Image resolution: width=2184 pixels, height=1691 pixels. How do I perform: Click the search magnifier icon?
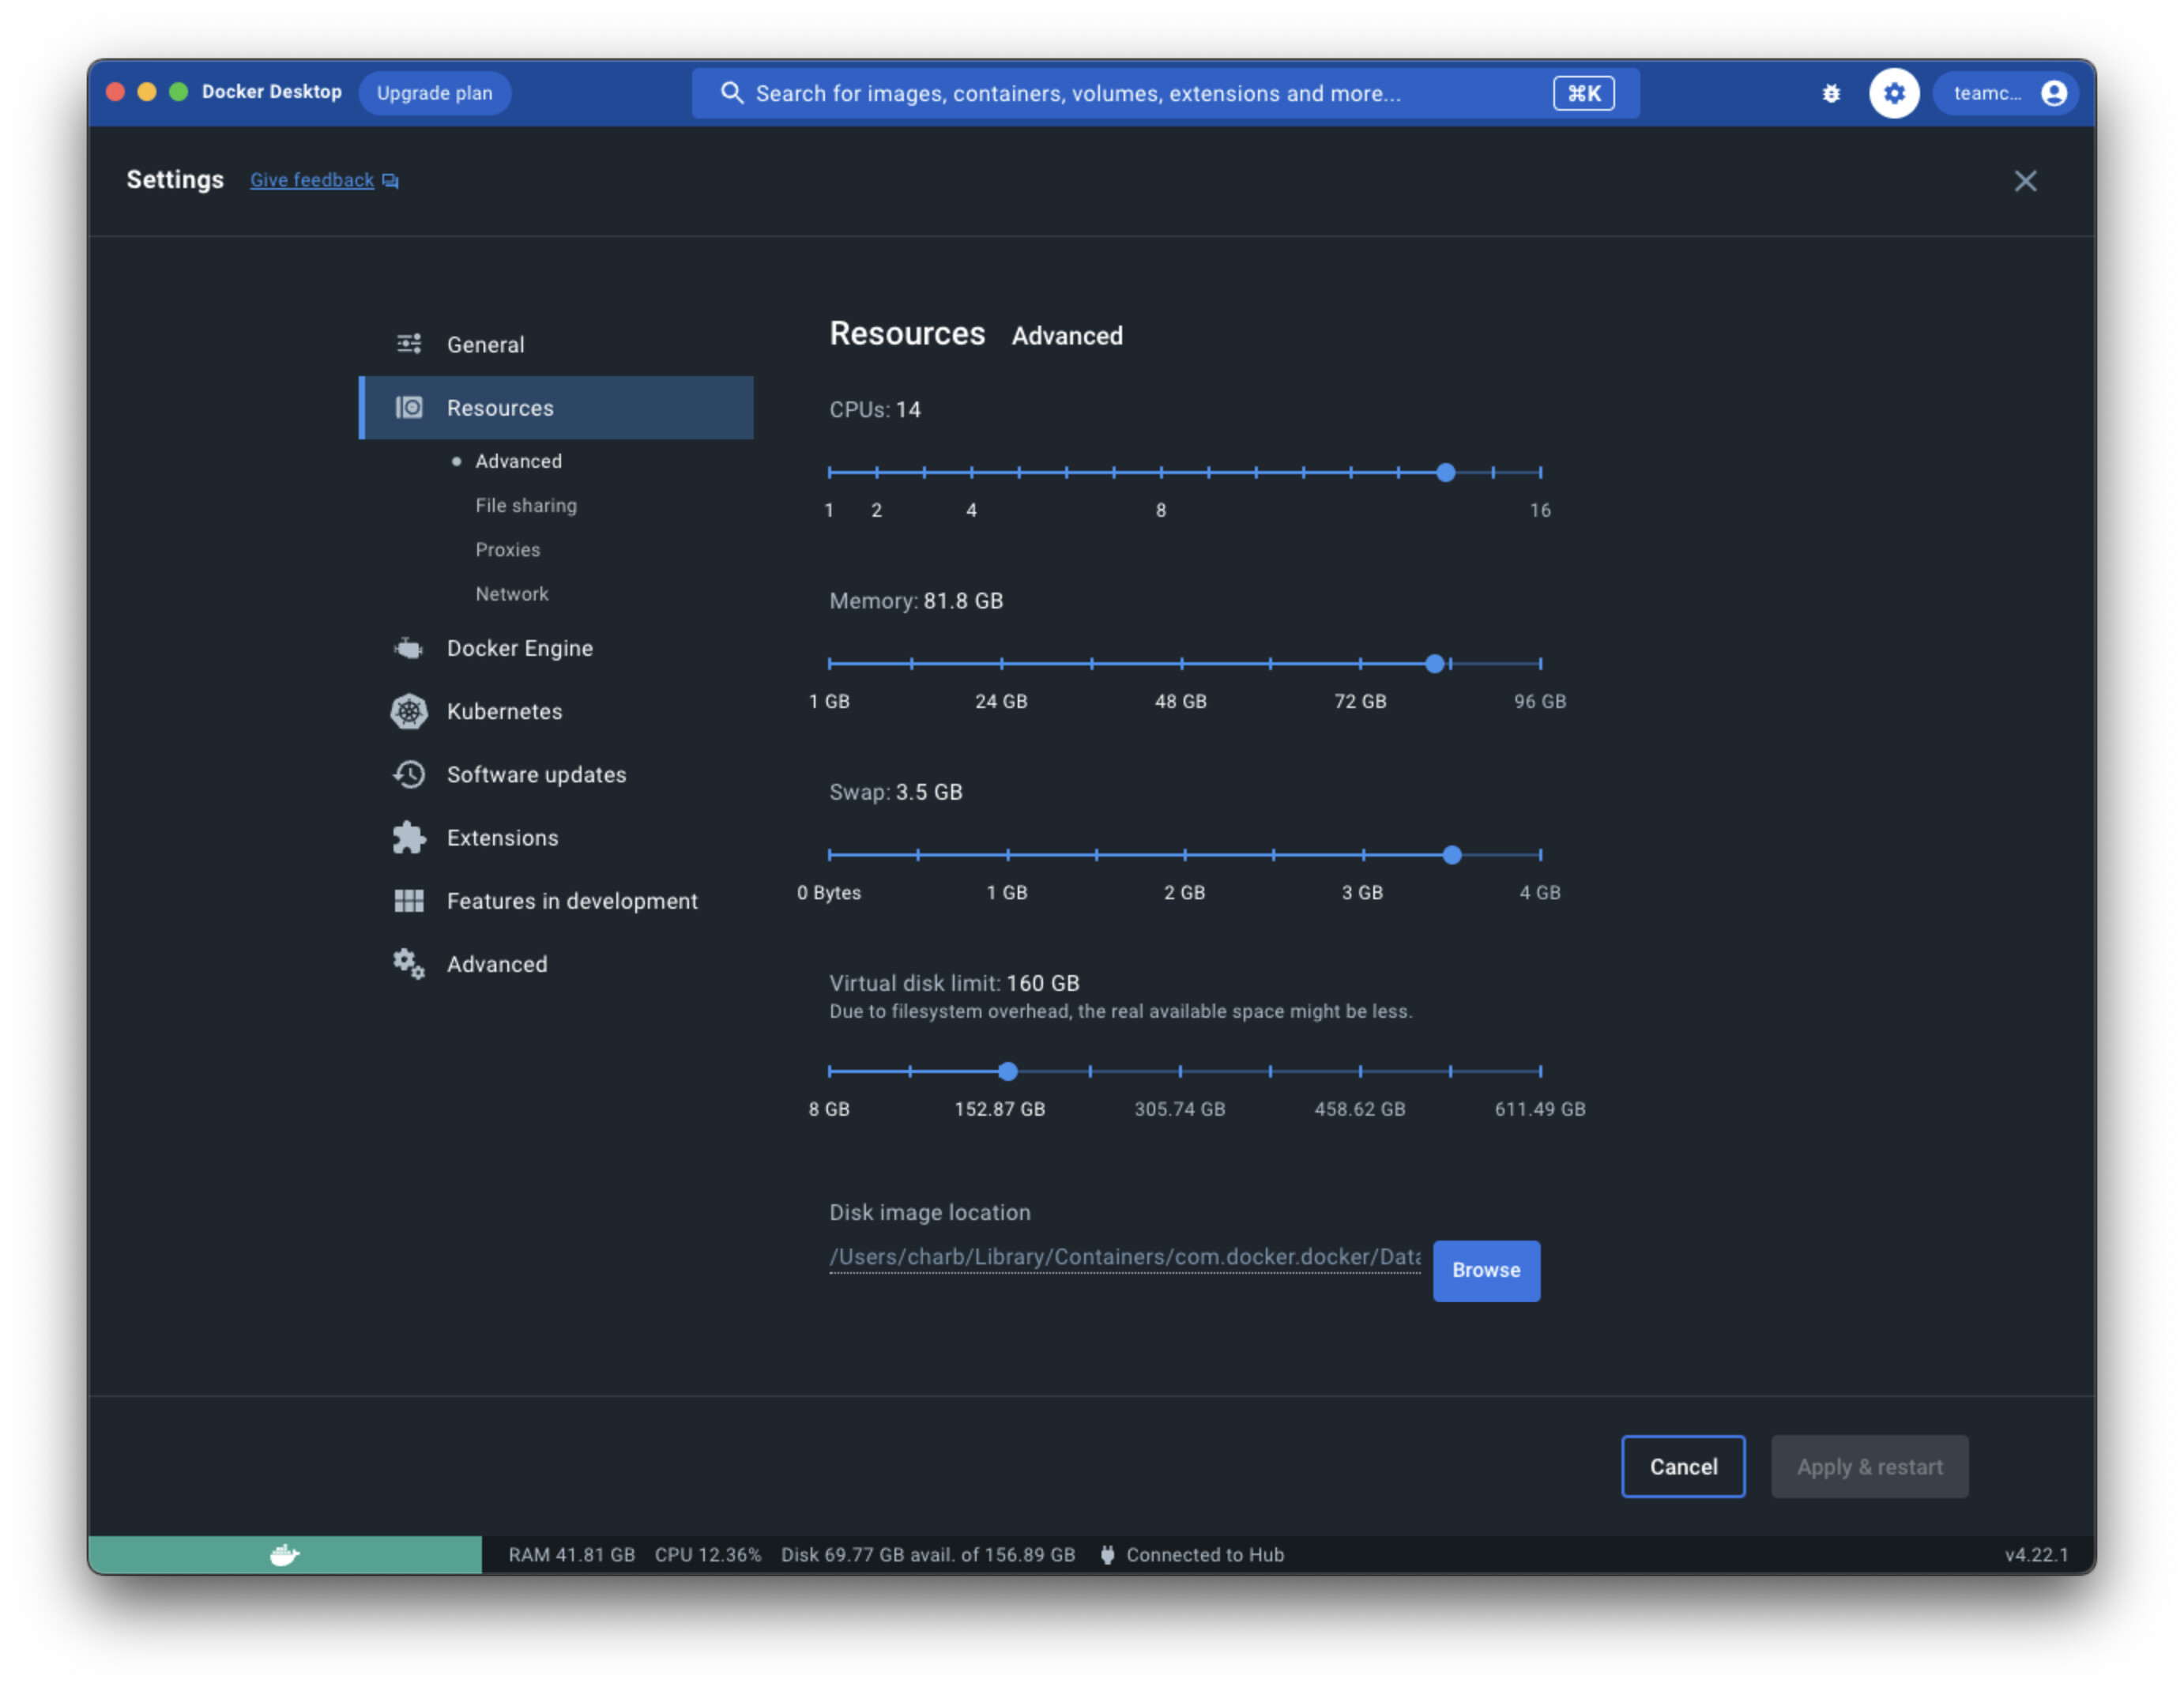[732, 93]
